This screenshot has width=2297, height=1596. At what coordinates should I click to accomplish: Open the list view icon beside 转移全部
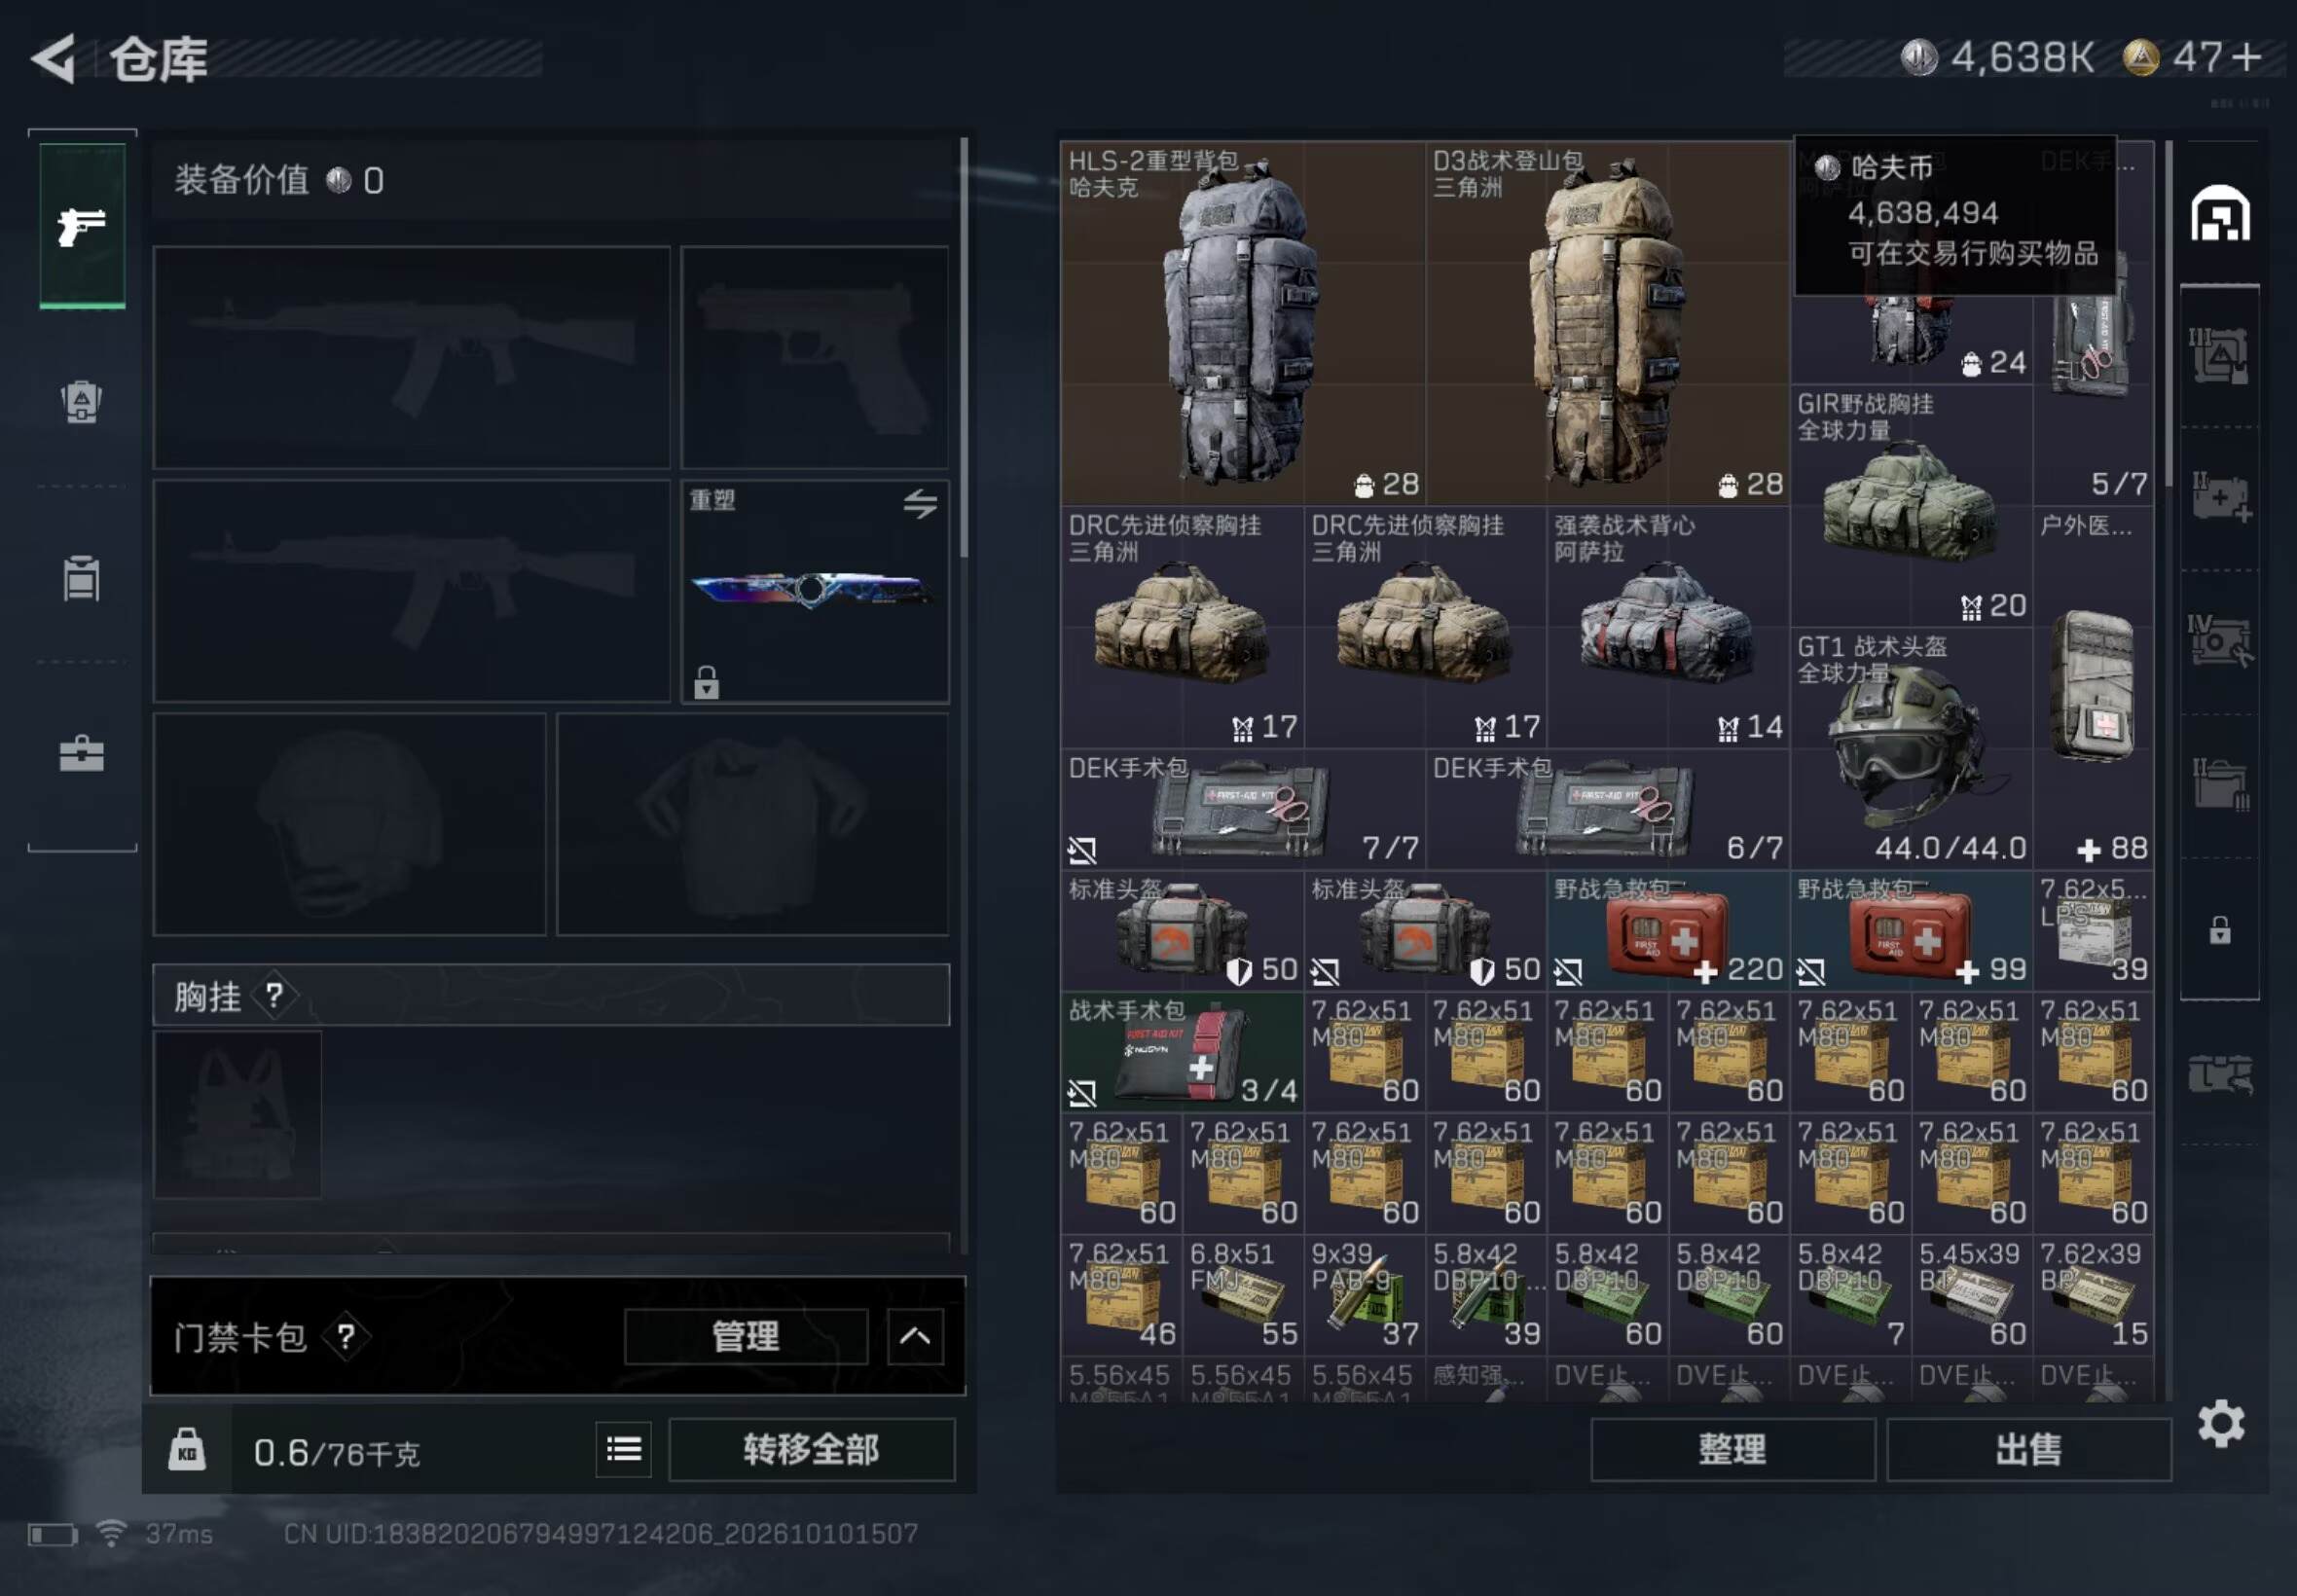point(624,1449)
